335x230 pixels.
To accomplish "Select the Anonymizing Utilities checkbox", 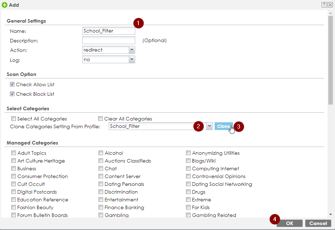I will (189, 153).
